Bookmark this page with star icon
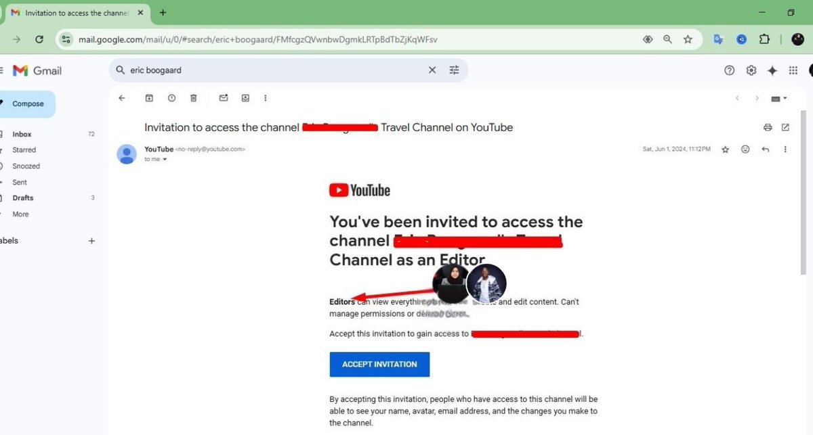Viewport: 813px width, 435px height. pos(688,39)
